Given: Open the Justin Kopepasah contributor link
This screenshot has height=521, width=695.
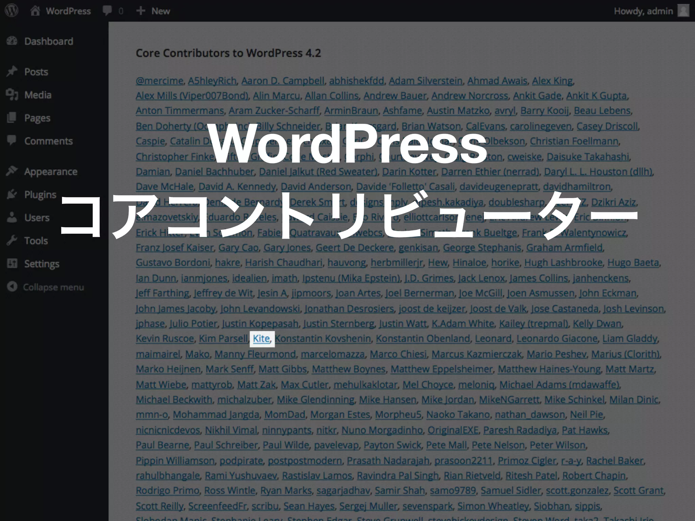Looking at the screenshot, I should [260, 324].
